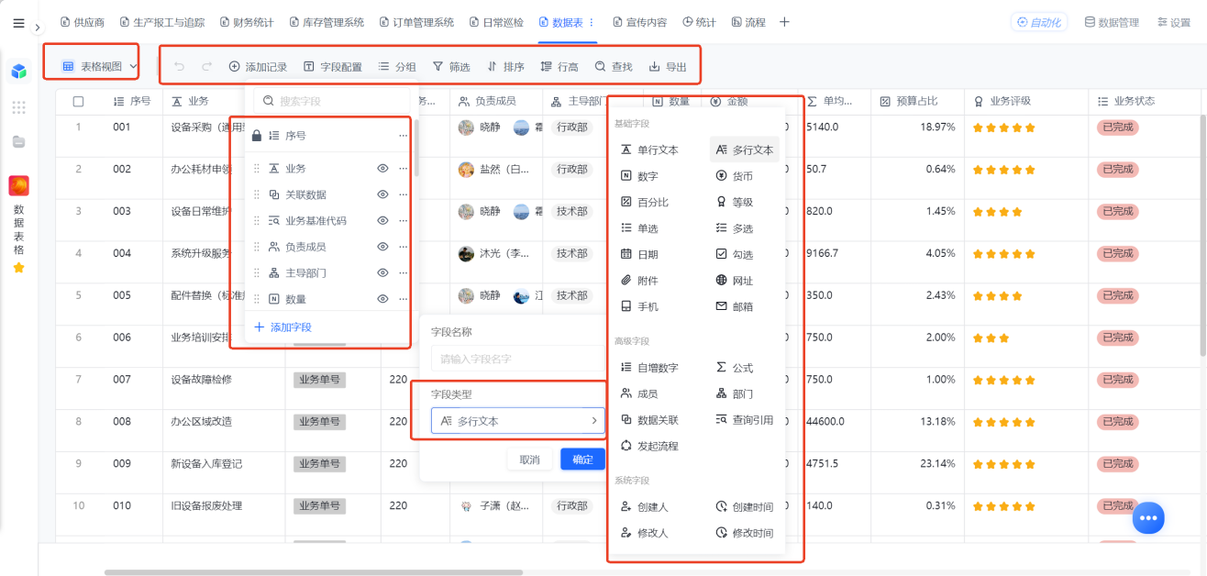
Task: Select the 创建人 system field
Action: [646, 506]
